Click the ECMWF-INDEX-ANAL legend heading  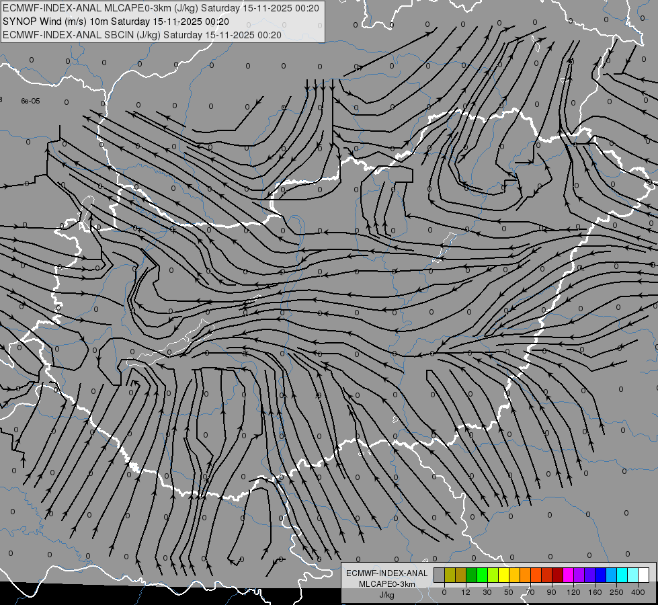(387, 573)
